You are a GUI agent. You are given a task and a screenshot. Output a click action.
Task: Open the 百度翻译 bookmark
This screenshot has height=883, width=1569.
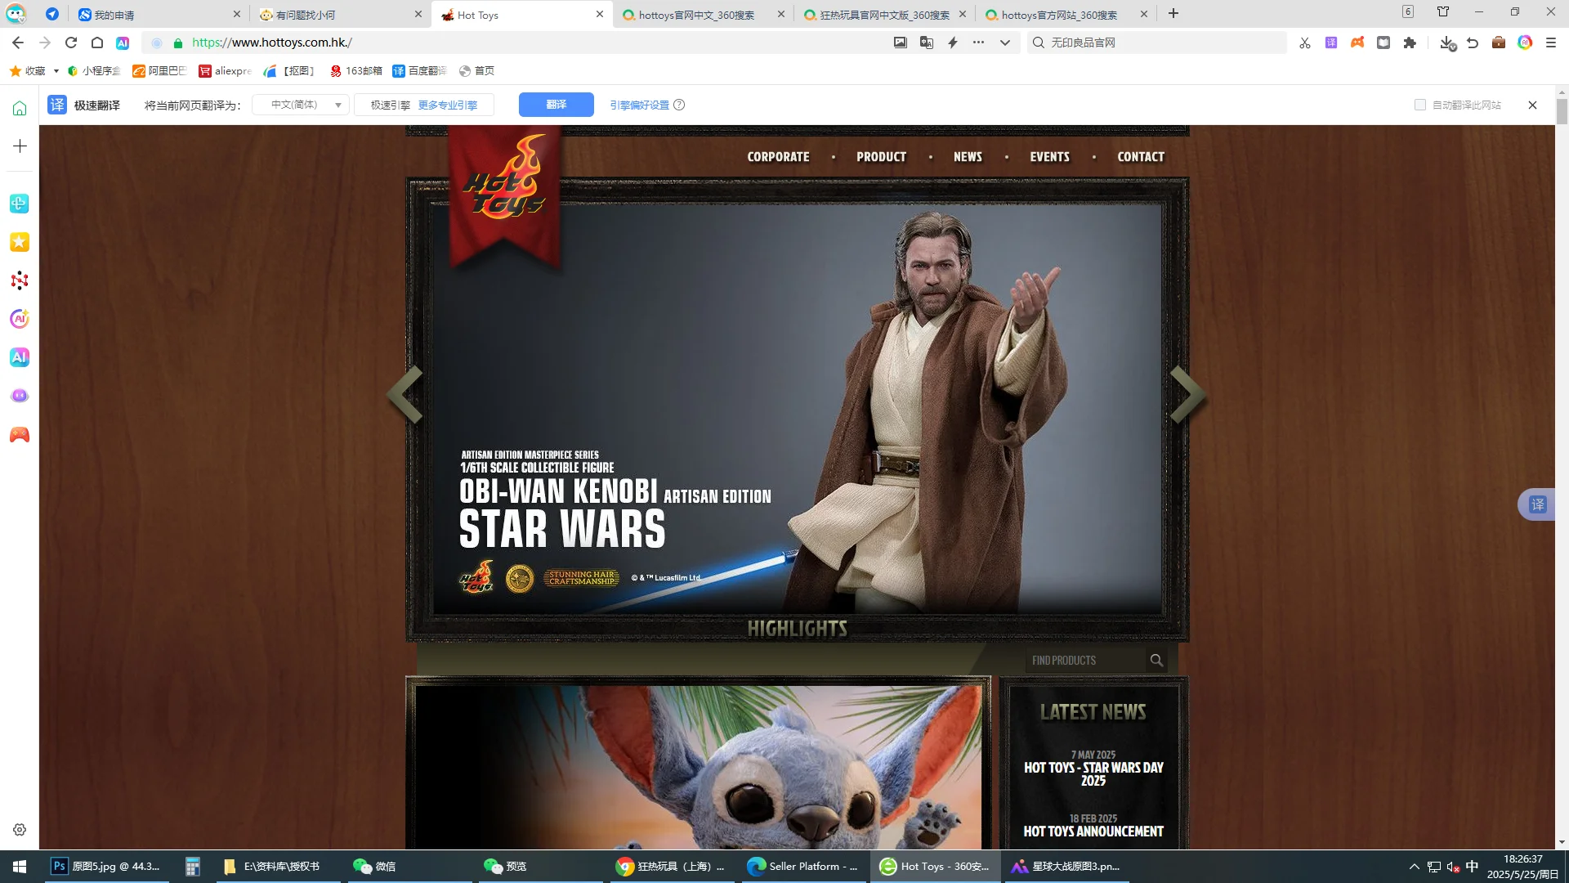click(420, 71)
